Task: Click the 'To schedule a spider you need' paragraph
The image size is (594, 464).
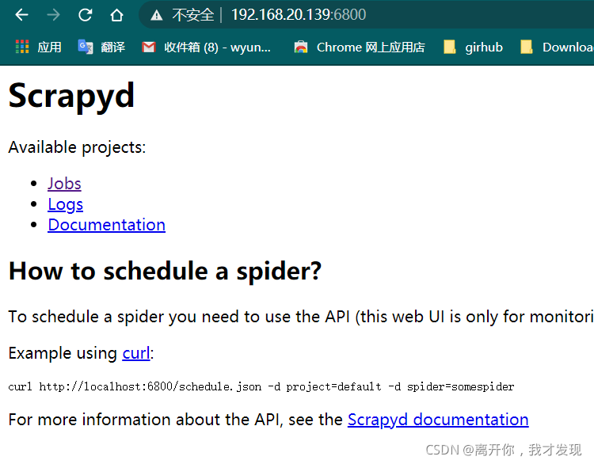Action: (301, 317)
